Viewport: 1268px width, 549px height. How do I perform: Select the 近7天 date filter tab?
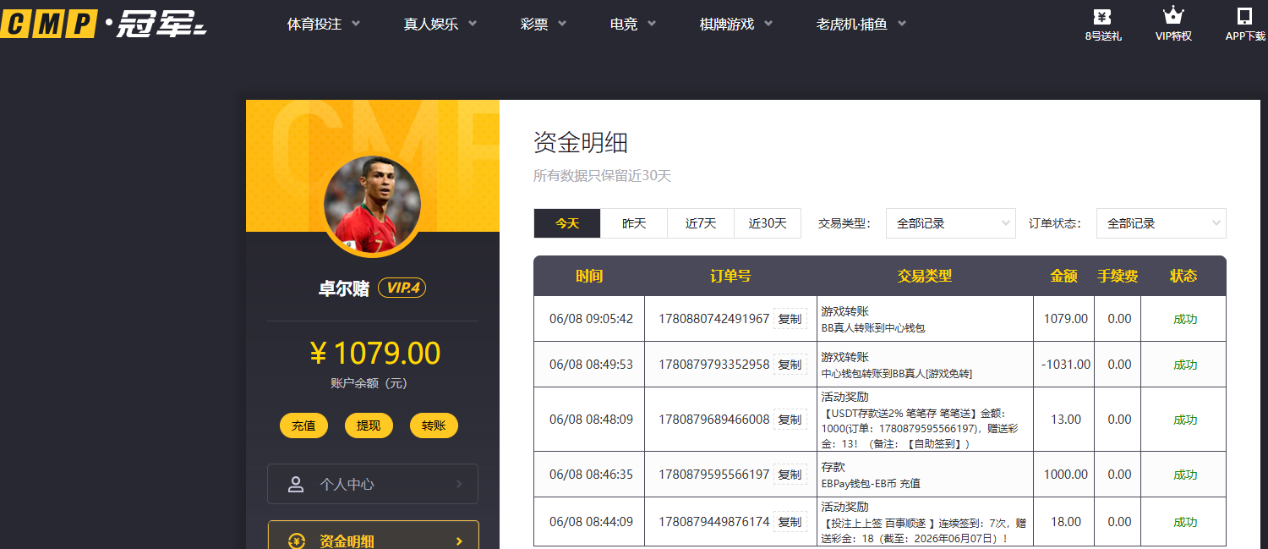[x=701, y=223]
